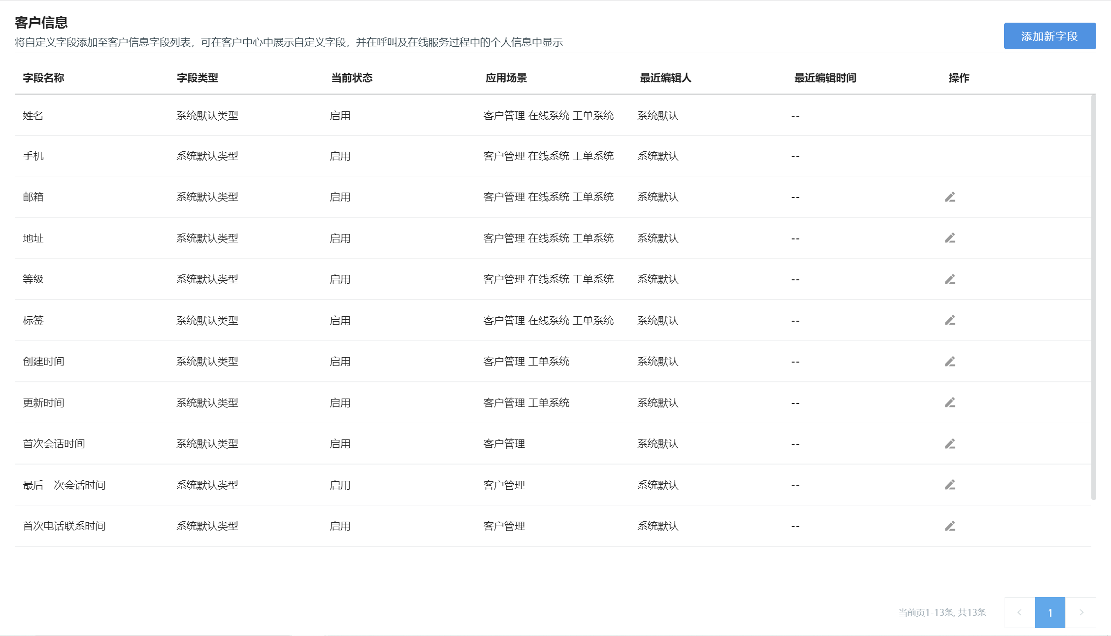This screenshot has height=636, width=1111.
Task: Click 系统默认类型 in the 更新时间 row
Action: click(x=207, y=403)
